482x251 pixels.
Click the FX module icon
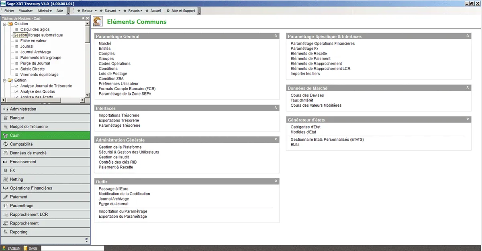click(6, 170)
